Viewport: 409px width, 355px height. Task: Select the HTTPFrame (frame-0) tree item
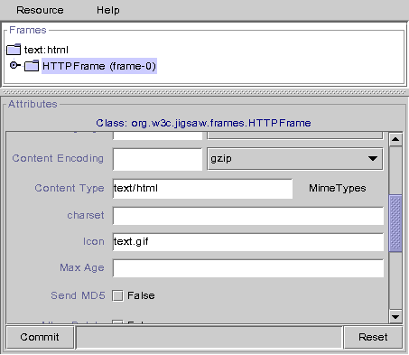(99, 66)
